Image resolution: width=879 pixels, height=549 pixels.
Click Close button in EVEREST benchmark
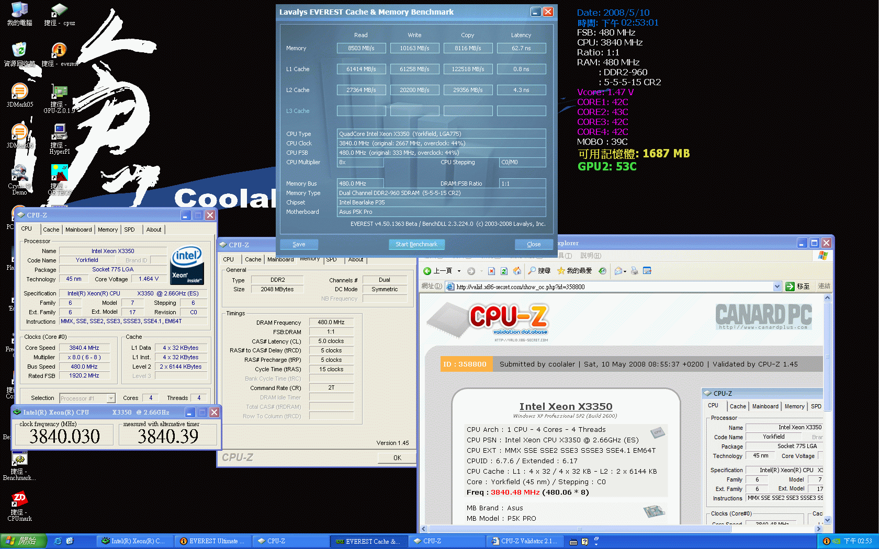pos(534,244)
